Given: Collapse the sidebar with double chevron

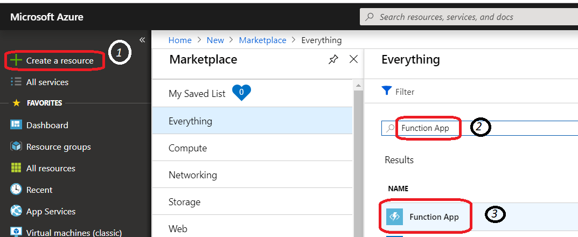Looking at the screenshot, I should click(x=142, y=40).
